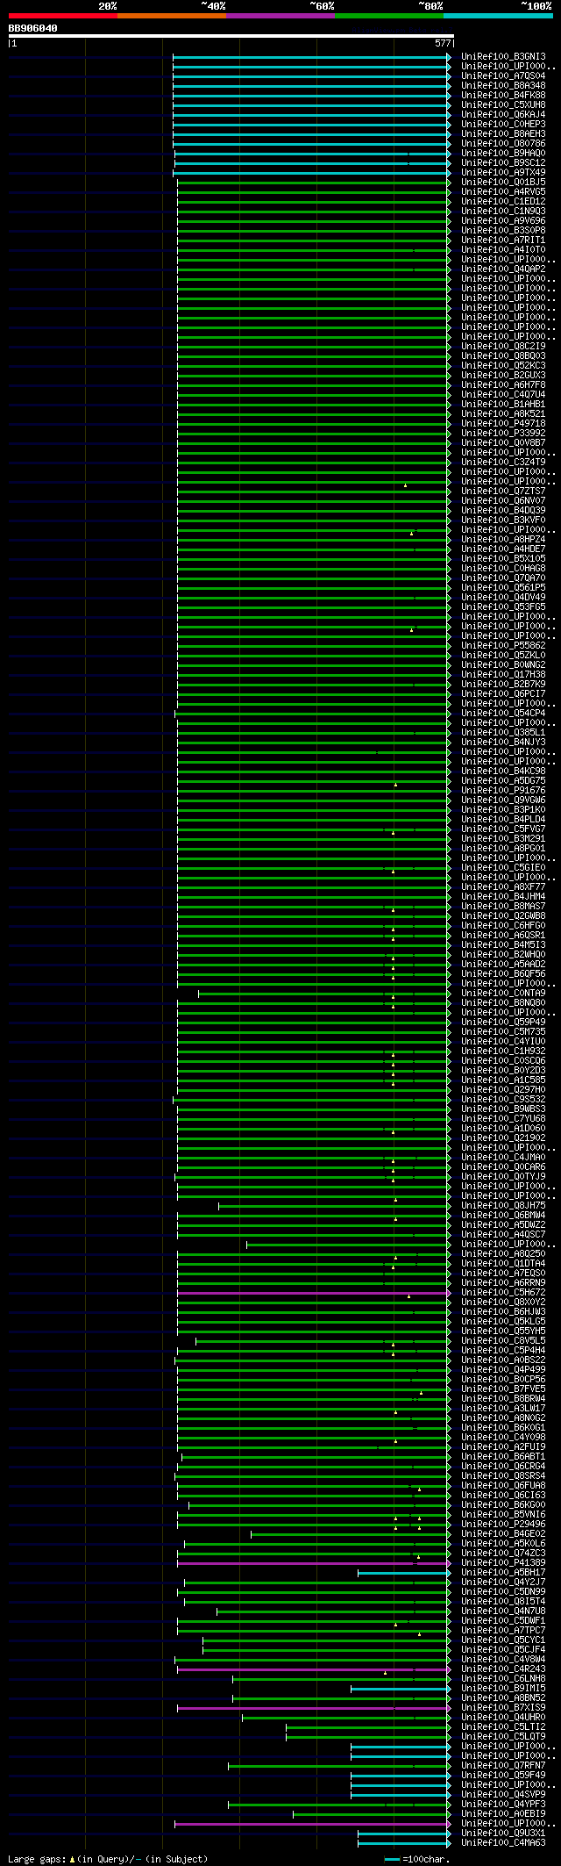Click the magenta alignment bar for UniRef100_P41389

click(x=314, y=1563)
